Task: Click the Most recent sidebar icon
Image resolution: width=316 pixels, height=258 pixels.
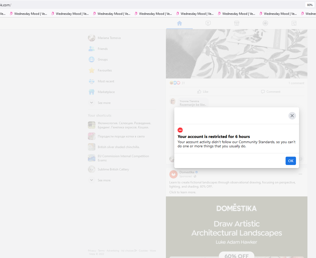Action: pos(92,81)
